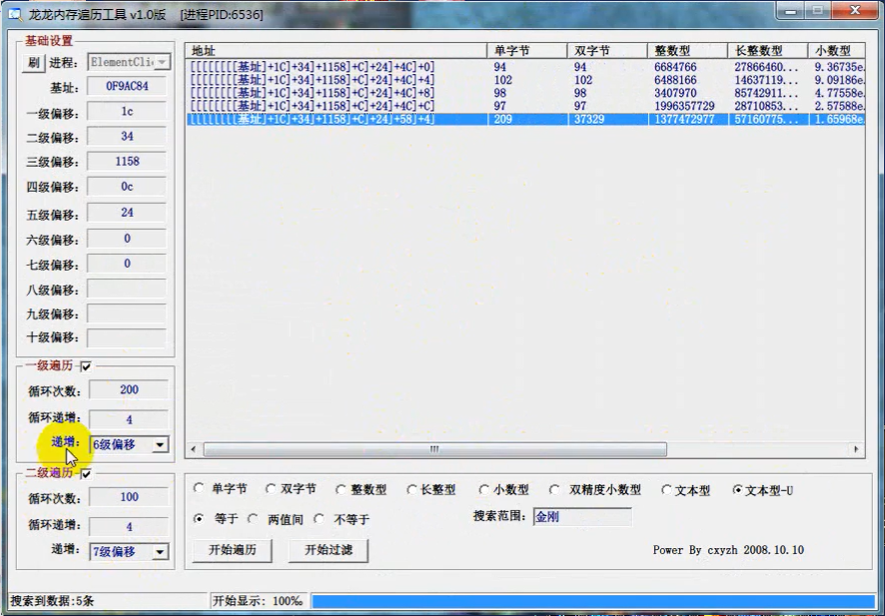
Task: Click the 基址 input field
Action: click(127, 86)
